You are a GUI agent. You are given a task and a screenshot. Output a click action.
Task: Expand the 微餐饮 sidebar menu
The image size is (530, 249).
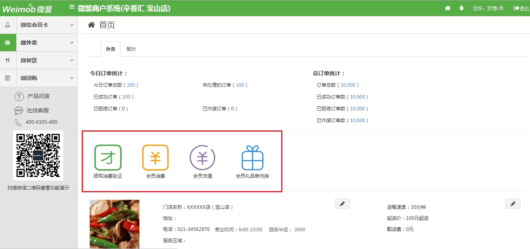39,60
